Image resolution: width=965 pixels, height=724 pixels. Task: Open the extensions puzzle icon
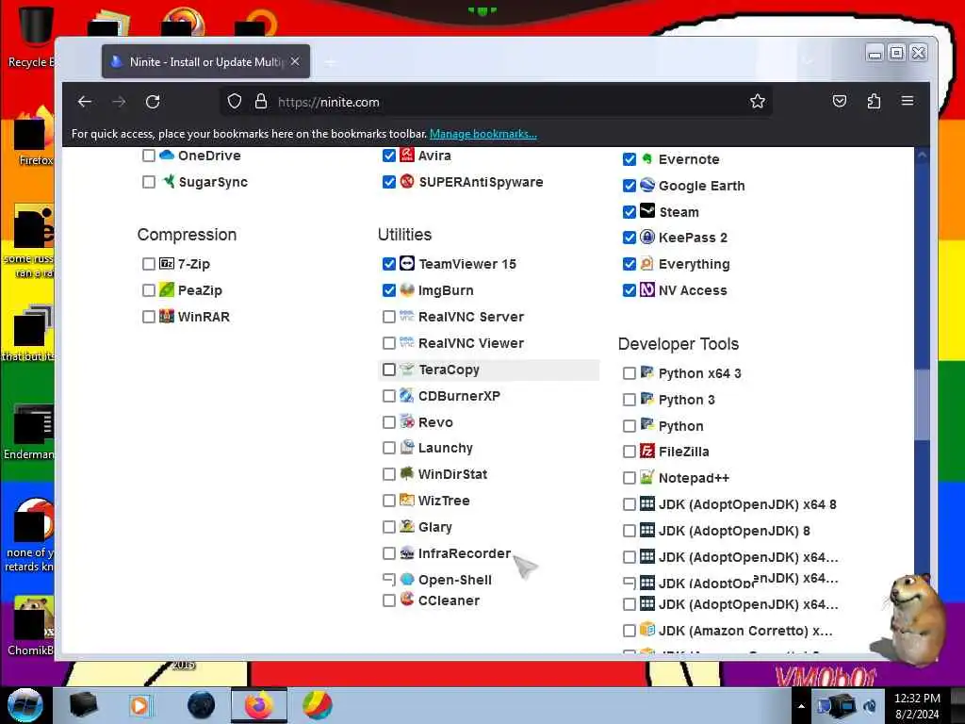tap(874, 101)
